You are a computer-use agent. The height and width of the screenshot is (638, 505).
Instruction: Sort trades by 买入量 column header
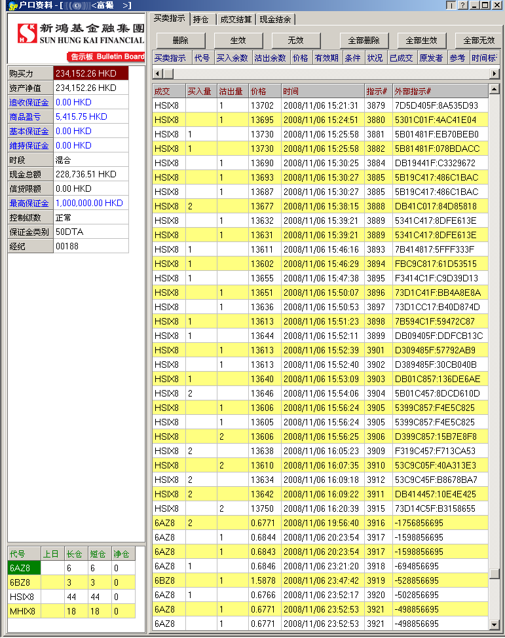201,91
